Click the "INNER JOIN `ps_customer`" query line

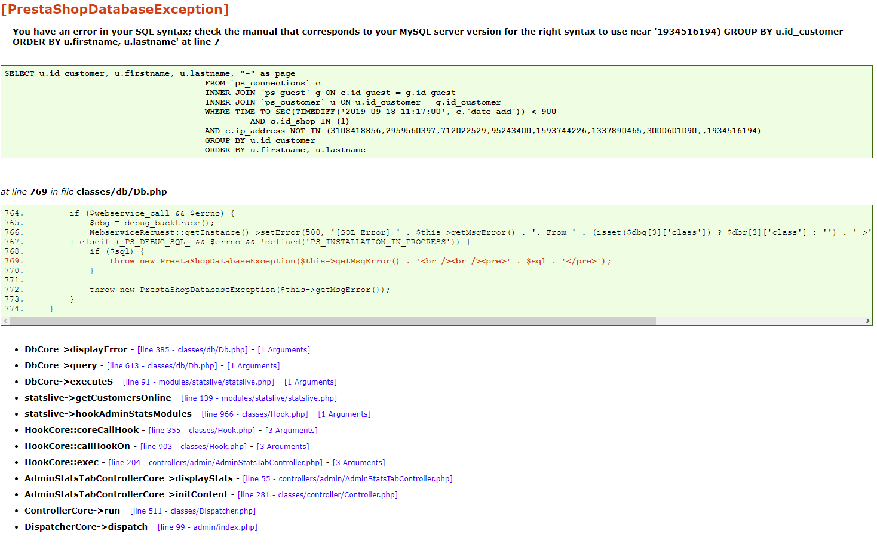tap(353, 102)
